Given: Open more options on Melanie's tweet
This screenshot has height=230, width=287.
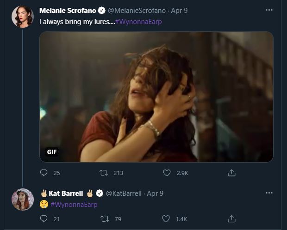Looking at the screenshot, I should tap(269, 10).
